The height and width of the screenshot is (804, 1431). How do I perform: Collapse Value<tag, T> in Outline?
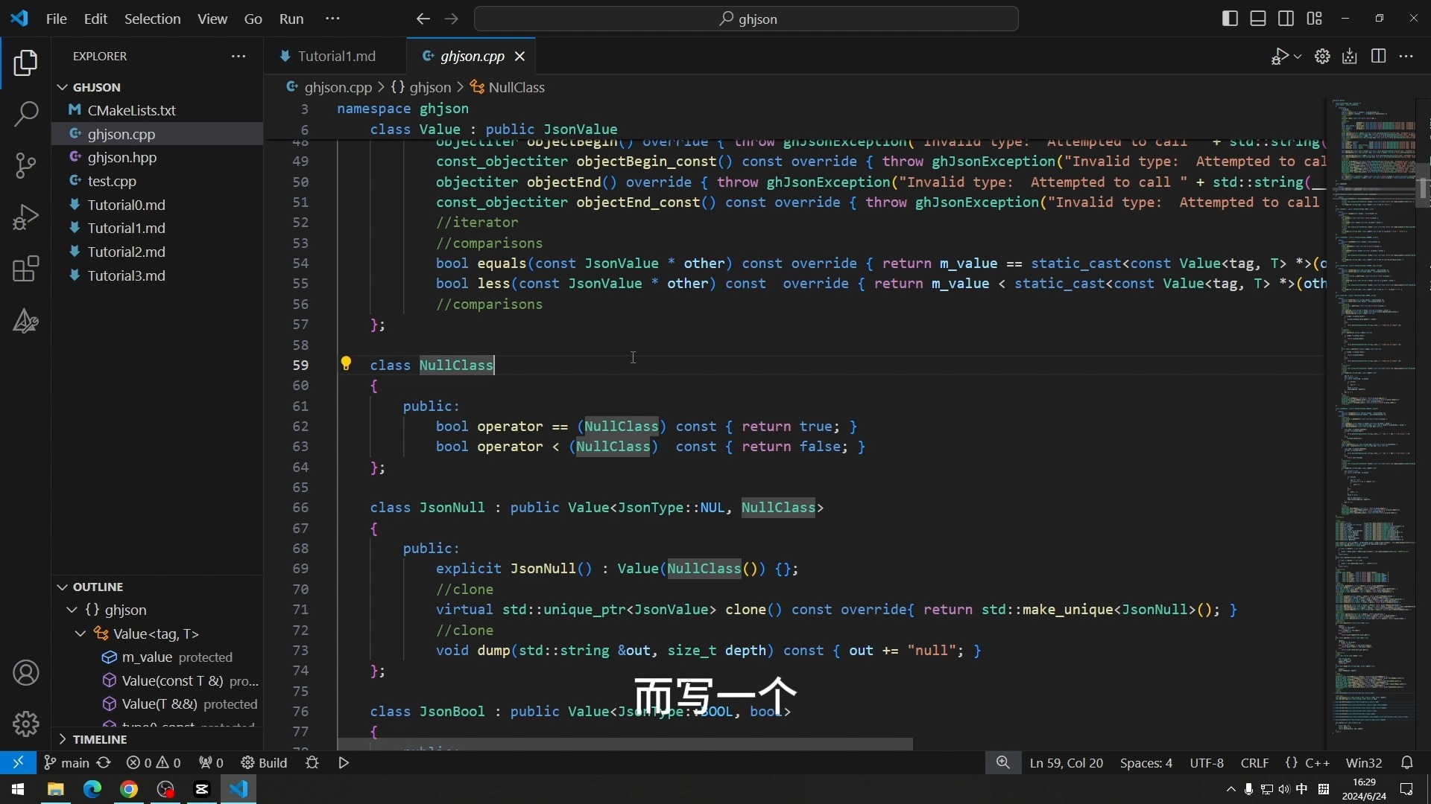(80, 634)
